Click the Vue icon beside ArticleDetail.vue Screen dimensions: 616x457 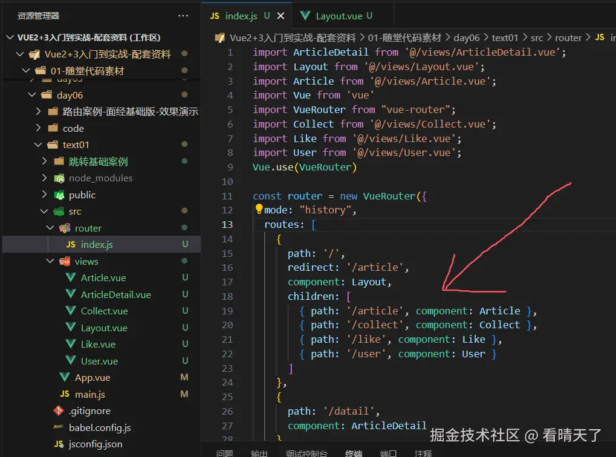[71, 294]
